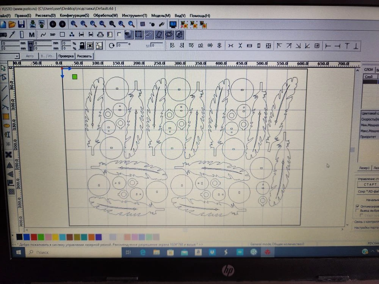Toggle the optimization checkbox under the START button
Screen dimensions: 379x284
[x=357, y=206]
